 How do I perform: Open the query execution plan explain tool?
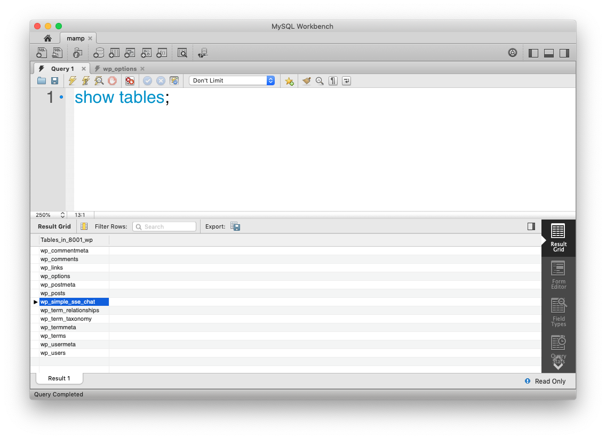pos(99,80)
